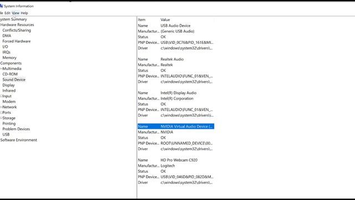Select the HD Pro Webcam C920 row
The width and height of the screenshot is (355, 200).
pyautogui.click(x=176, y=160)
